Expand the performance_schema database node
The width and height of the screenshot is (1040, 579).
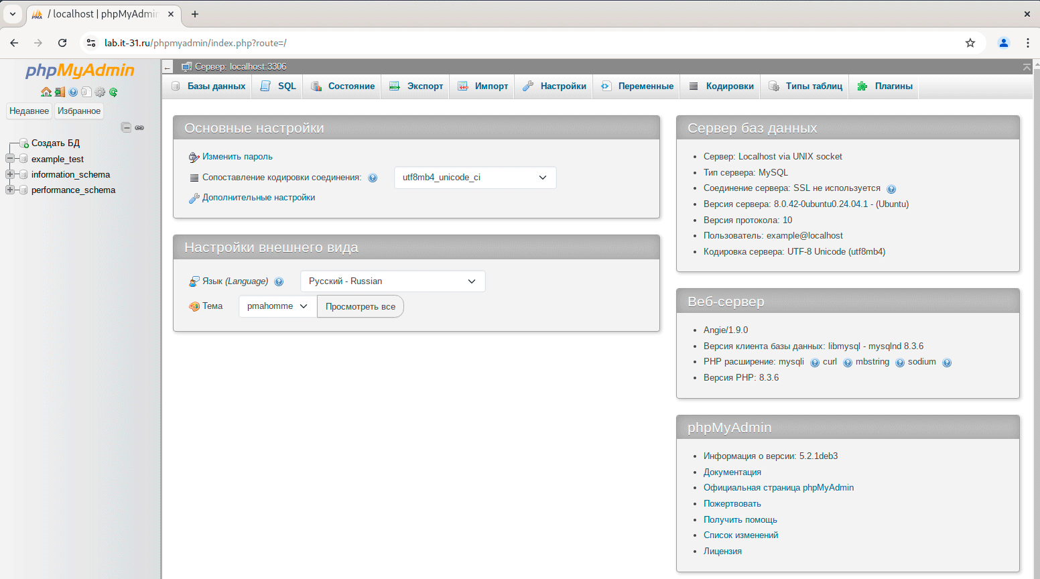point(10,190)
